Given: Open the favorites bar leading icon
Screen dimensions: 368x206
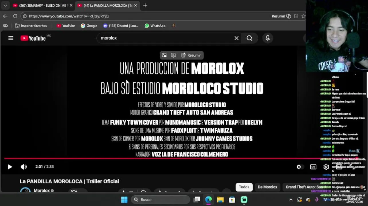Looking at the screenshot, I should [5, 26].
